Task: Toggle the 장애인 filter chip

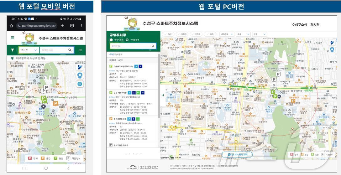Action: pyautogui.click(x=182, y=34)
